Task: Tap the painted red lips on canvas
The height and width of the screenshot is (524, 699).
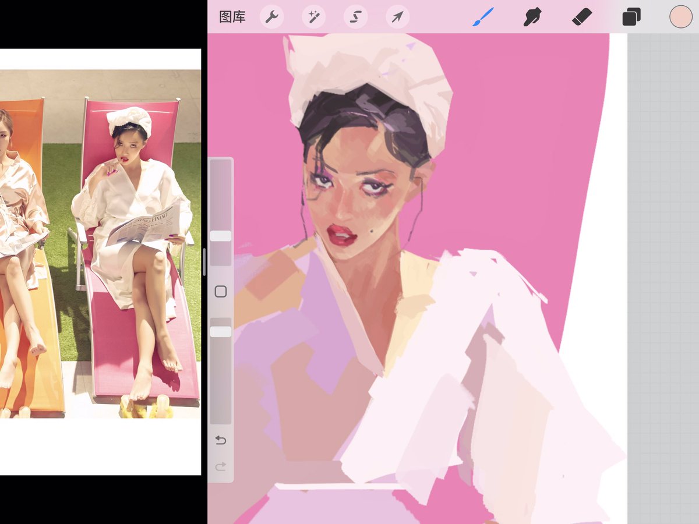Action: pos(341,235)
